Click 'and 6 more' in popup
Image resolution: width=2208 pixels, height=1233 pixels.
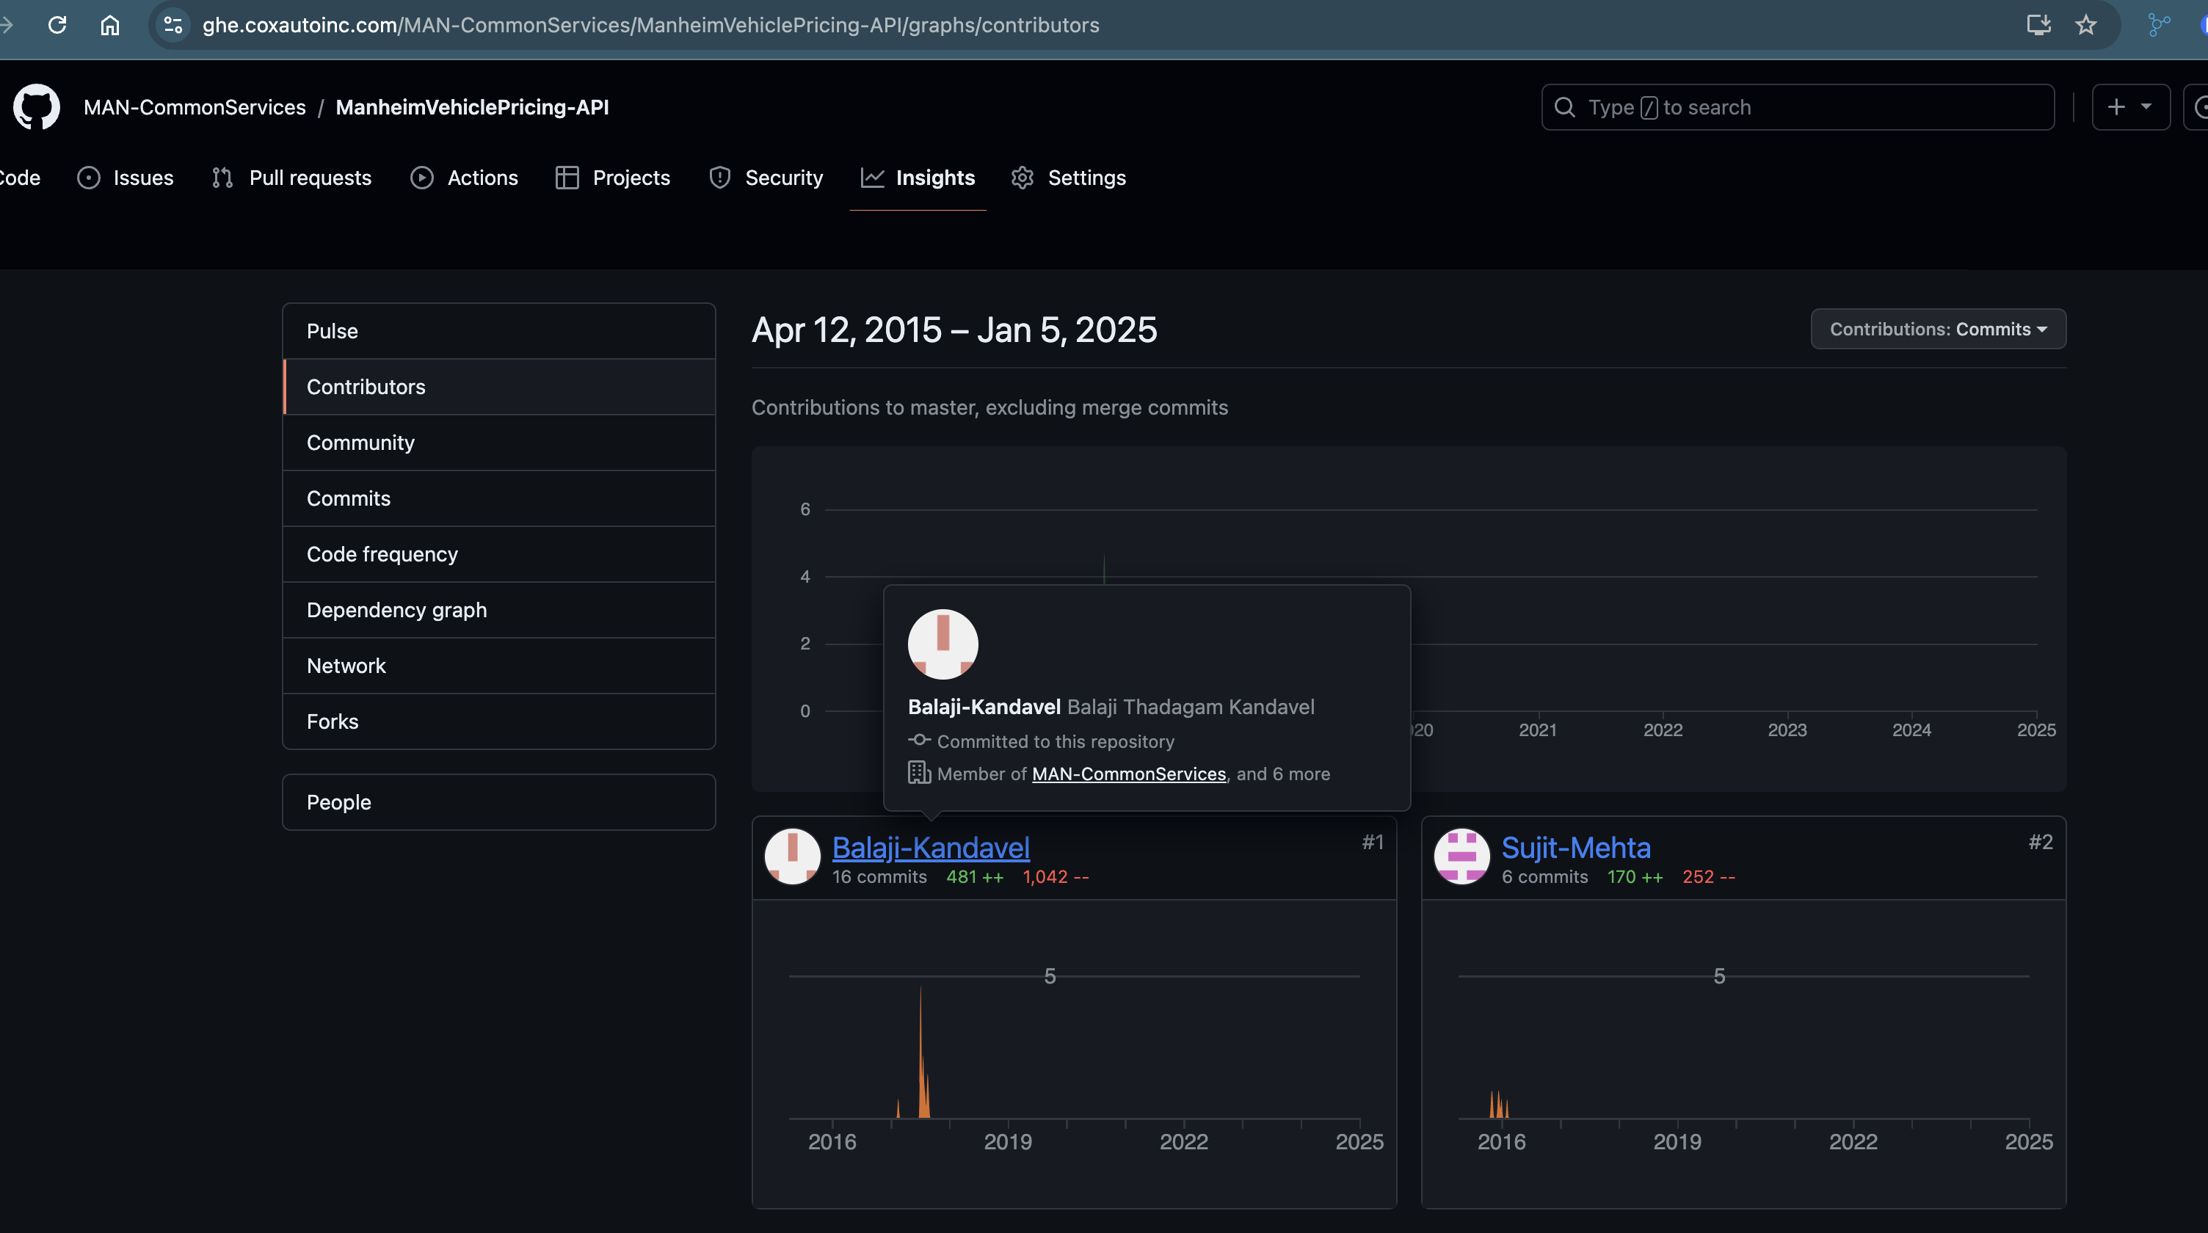[x=1283, y=774]
